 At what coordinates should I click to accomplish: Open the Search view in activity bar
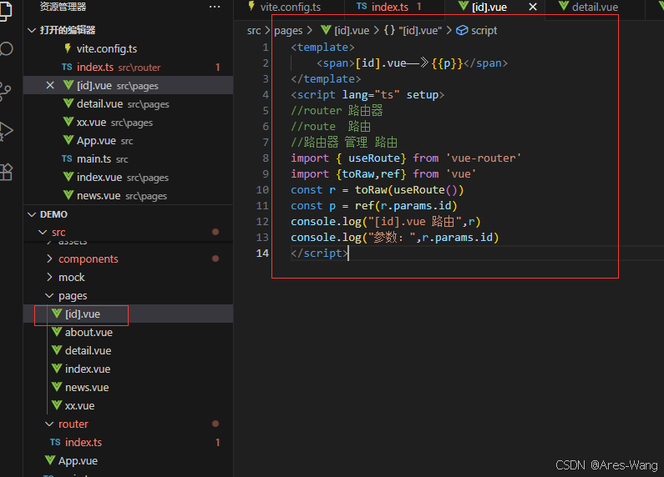6,49
